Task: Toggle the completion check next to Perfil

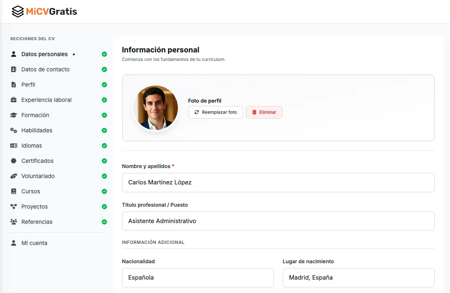Action: 104,84
